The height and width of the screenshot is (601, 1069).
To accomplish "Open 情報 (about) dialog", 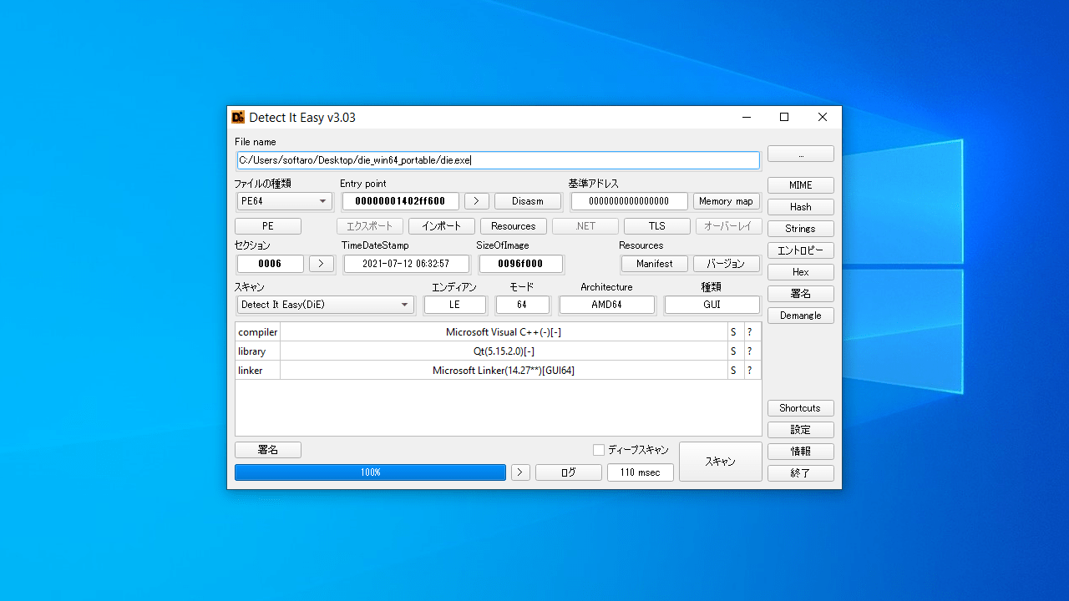I will click(800, 452).
